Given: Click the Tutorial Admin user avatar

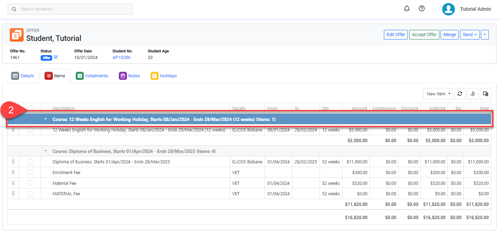Looking at the screenshot, I should pyautogui.click(x=448, y=9).
